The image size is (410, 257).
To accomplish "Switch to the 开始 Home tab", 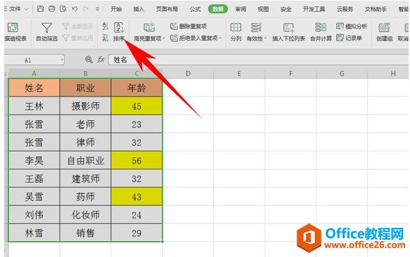I will pos(116,9).
